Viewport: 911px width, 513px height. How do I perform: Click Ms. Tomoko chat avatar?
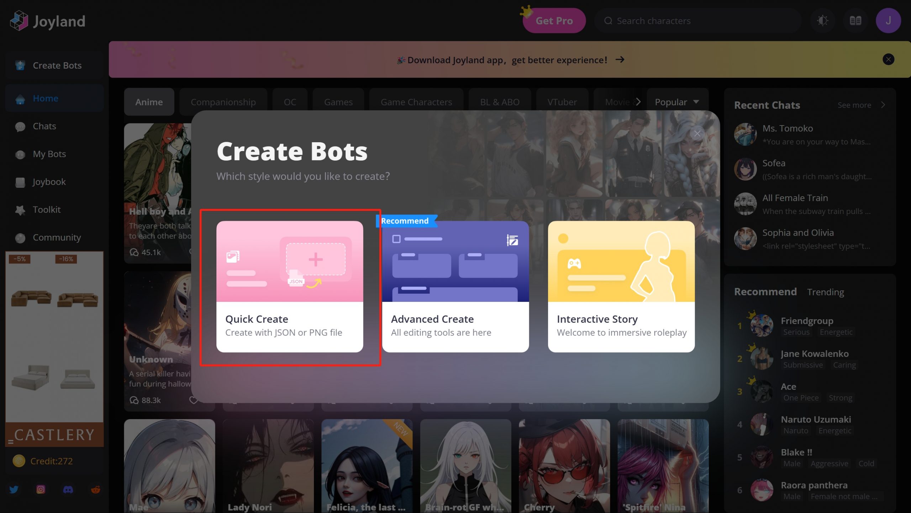tap(745, 134)
